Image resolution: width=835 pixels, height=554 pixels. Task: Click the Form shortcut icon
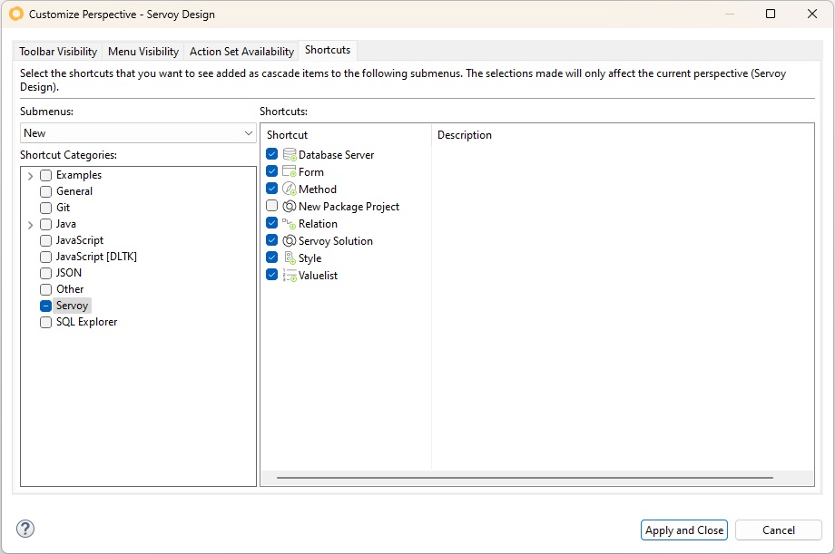(x=290, y=172)
